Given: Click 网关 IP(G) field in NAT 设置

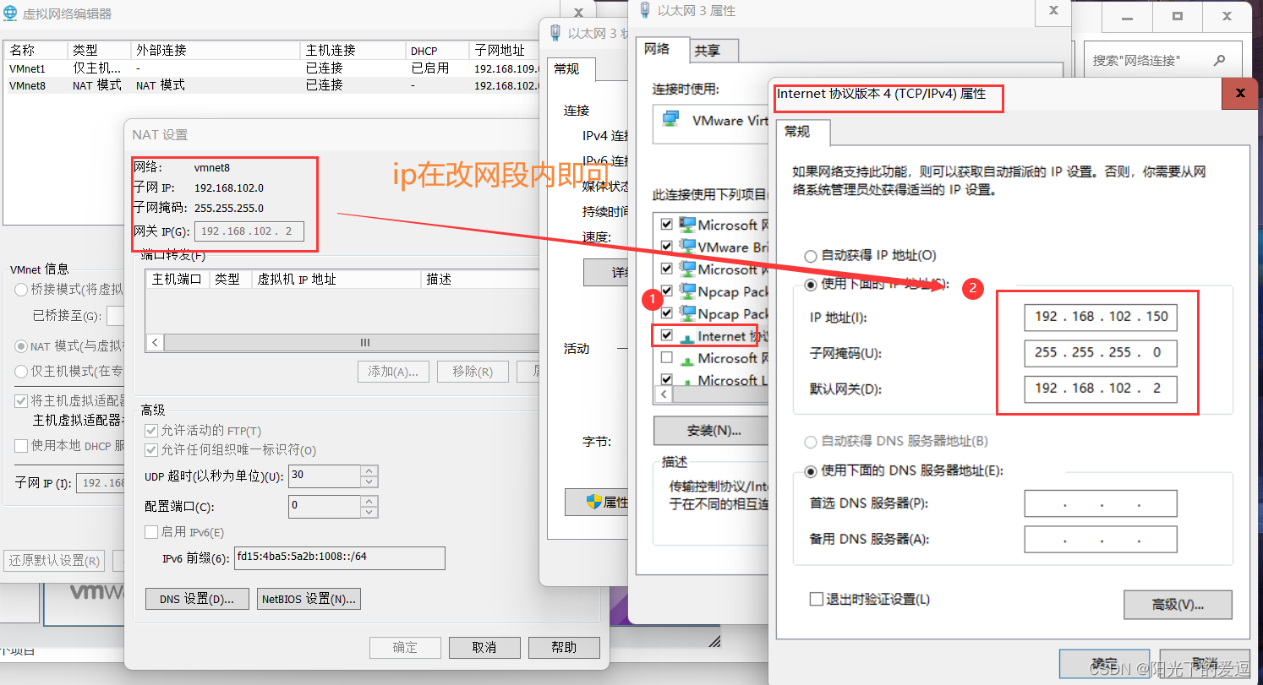Looking at the screenshot, I should 249,231.
